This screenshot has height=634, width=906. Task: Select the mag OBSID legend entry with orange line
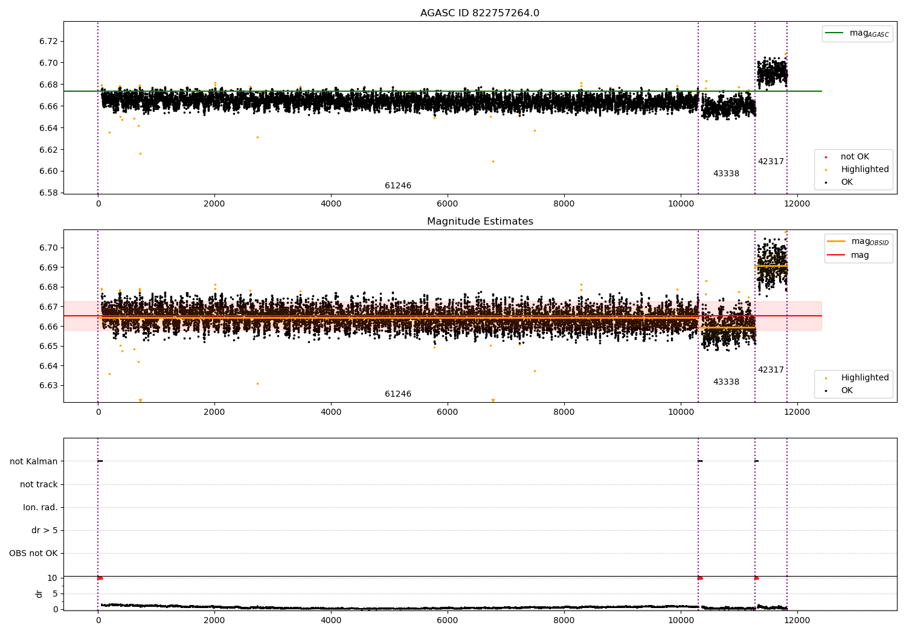point(858,242)
